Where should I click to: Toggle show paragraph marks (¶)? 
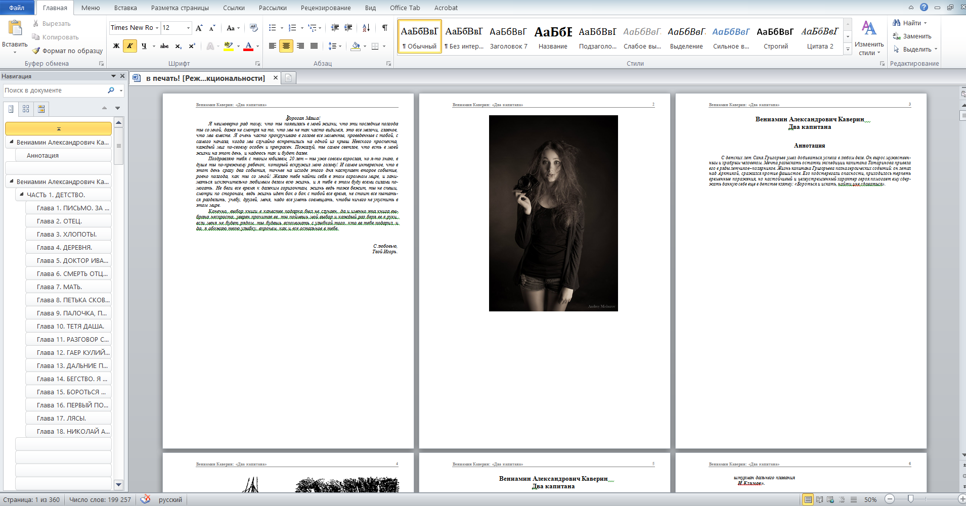385,28
